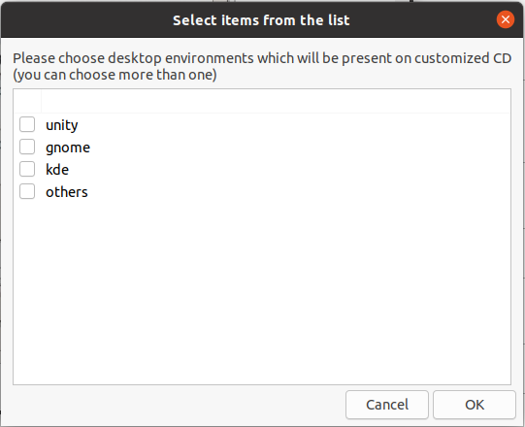
Task: Select the unity row label
Action: pyautogui.click(x=62, y=125)
